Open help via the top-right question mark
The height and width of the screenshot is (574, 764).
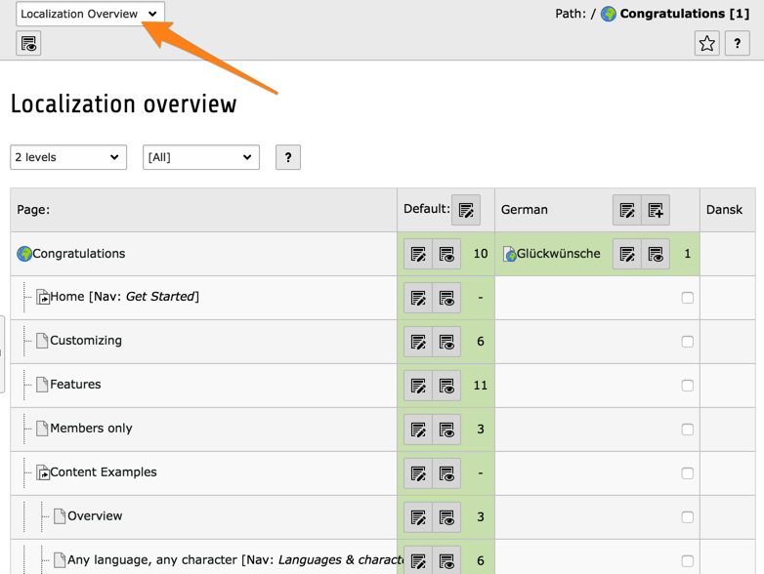point(738,43)
